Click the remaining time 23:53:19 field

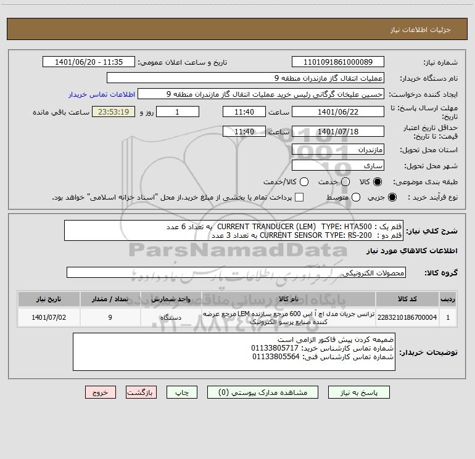[x=114, y=112]
